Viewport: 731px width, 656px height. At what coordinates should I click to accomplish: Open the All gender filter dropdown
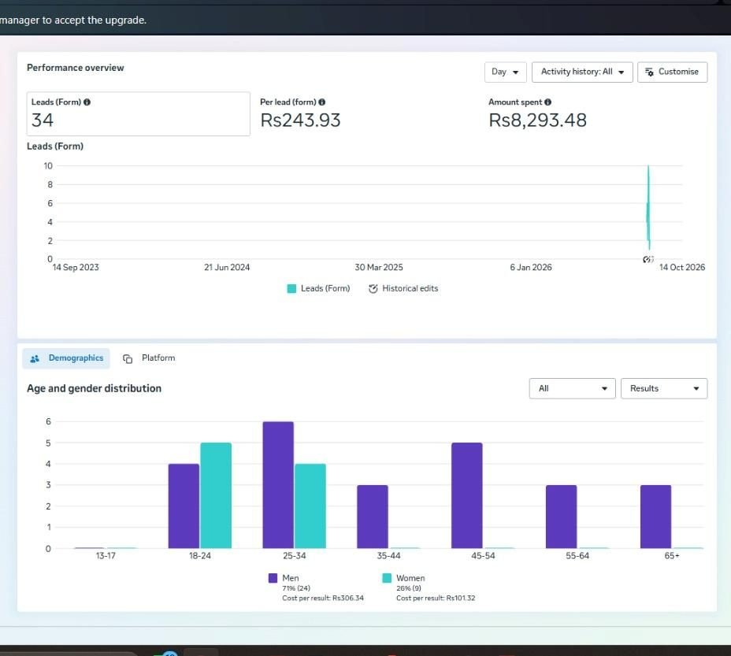coord(573,388)
